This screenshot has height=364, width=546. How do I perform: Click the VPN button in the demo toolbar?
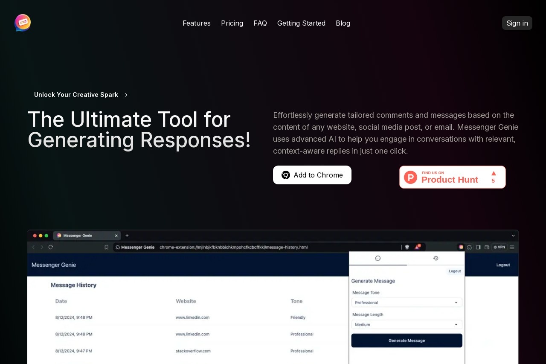tap(499, 247)
